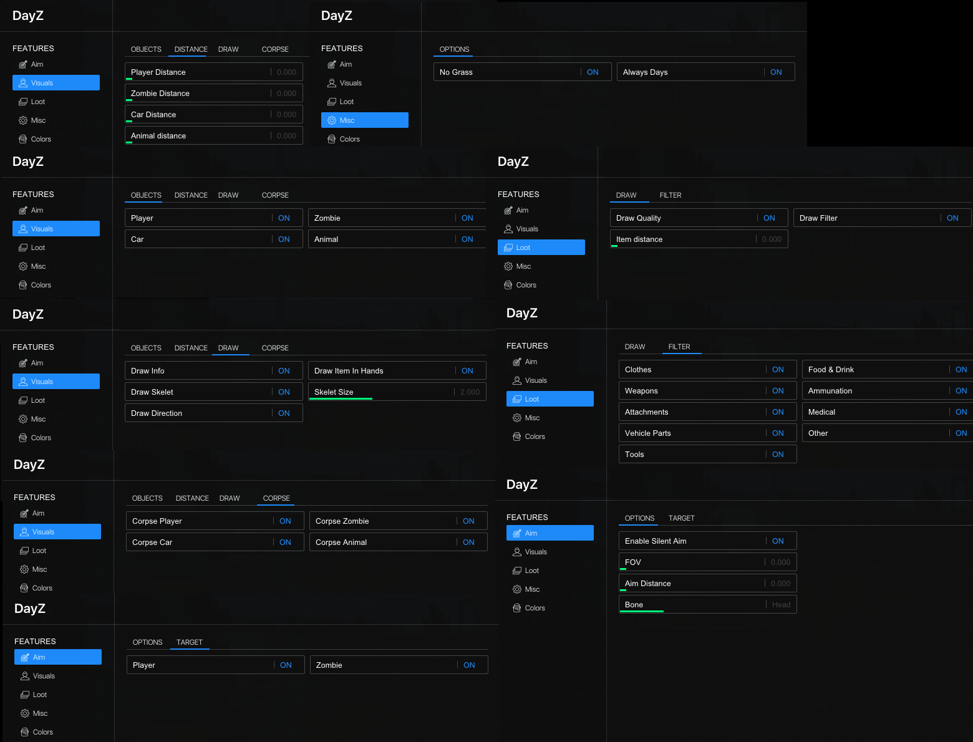The height and width of the screenshot is (742, 973).
Task: Click Colors icon in the Draw Skelet panel
Action: [23, 438]
